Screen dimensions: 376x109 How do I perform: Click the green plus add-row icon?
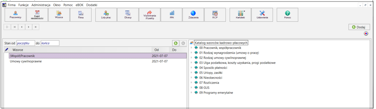176,43
